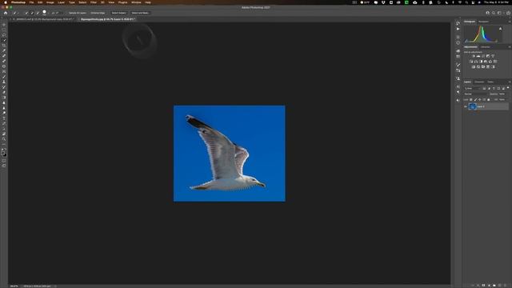Screen dimensions: 512x288
Task: Choose Subtract from selection mode
Action: (x=38, y=13)
